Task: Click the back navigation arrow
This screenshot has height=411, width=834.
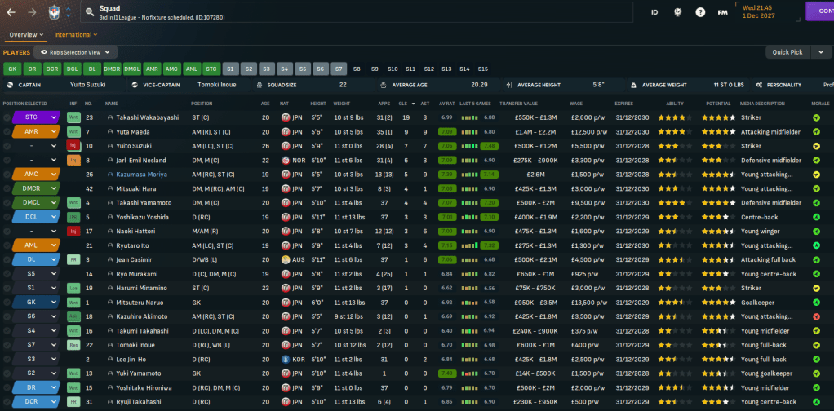Action: pyautogui.click(x=11, y=12)
